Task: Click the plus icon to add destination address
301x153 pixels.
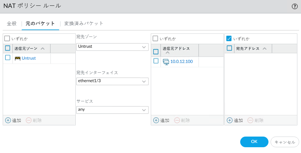Action: pos(230,120)
